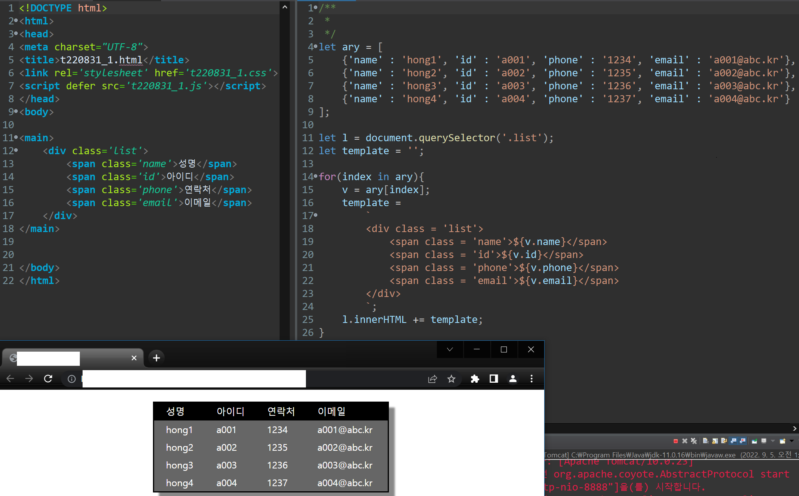Expand the open new console dropdown arrow
The width and height of the screenshot is (799, 496).
point(792,441)
